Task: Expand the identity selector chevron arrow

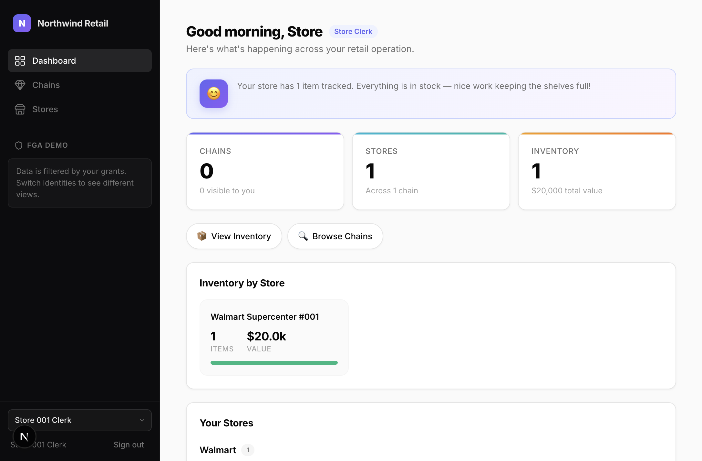Action: pos(142,420)
